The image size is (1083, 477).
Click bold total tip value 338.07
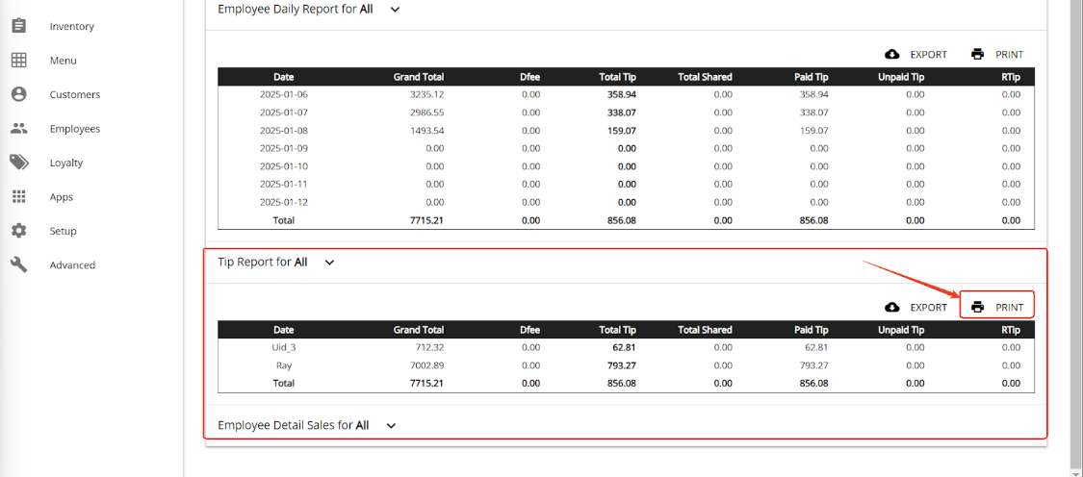pyautogui.click(x=622, y=113)
